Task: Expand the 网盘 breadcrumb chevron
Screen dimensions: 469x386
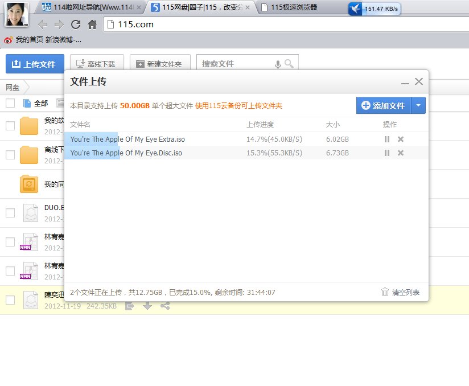Action: tap(25, 88)
